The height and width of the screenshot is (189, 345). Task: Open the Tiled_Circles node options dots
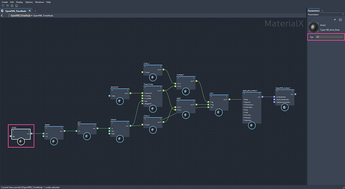(x=161, y=88)
